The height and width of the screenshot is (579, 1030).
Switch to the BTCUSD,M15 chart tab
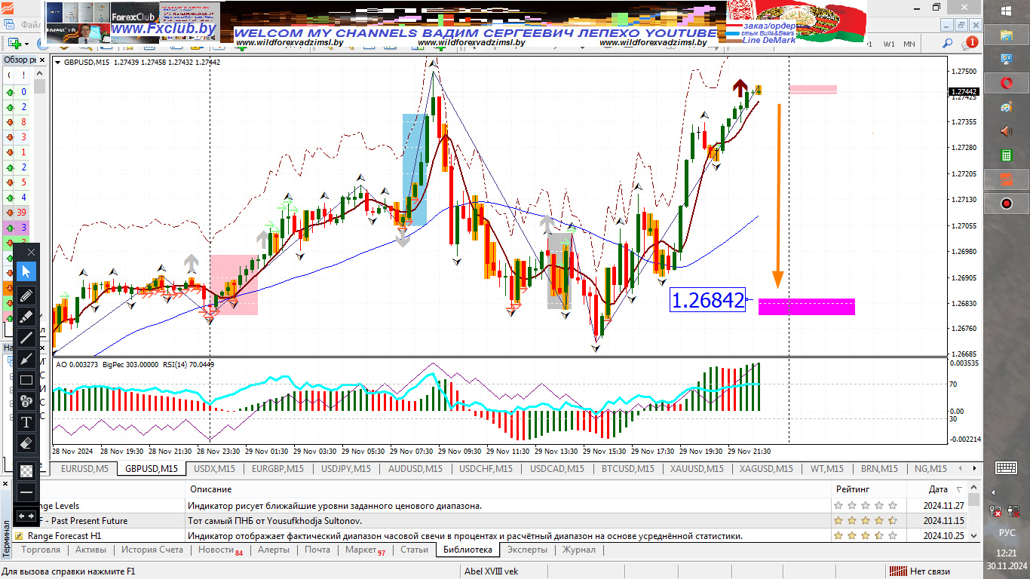point(628,468)
